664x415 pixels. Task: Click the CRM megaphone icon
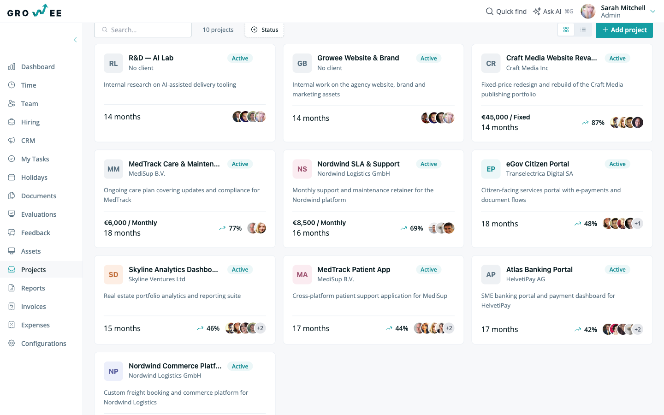[12, 141]
